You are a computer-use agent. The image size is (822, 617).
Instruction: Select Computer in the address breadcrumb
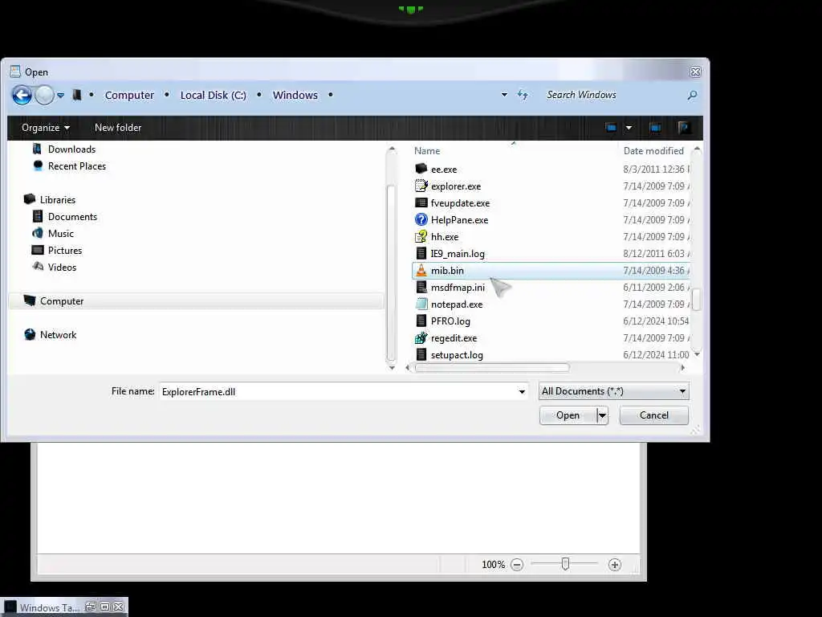pyautogui.click(x=129, y=95)
